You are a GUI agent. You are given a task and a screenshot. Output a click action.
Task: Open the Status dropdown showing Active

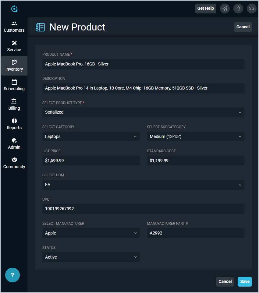[91, 257]
